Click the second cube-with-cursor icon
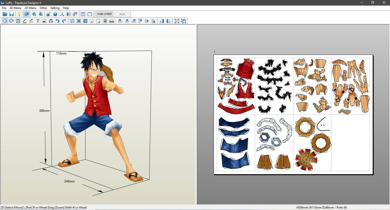 click(x=41, y=14)
